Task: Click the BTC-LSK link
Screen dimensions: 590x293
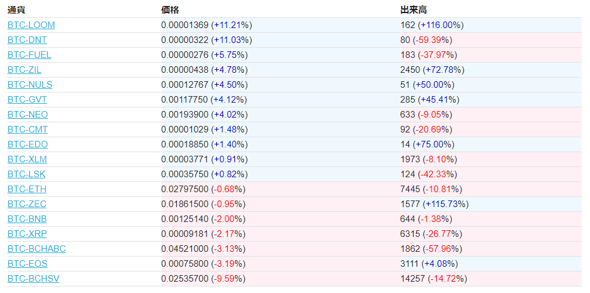Action: 26,174
